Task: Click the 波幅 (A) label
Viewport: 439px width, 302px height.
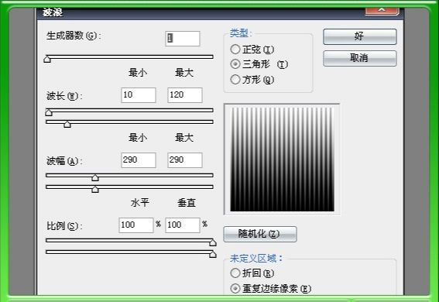Action: (x=64, y=161)
